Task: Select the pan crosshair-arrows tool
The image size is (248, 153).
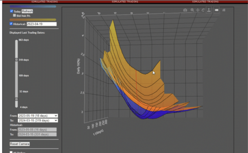Action: (198, 10)
